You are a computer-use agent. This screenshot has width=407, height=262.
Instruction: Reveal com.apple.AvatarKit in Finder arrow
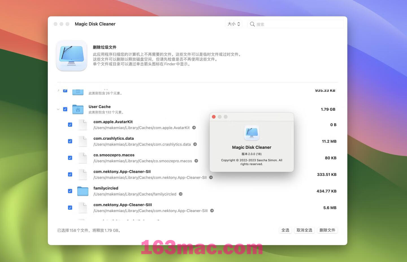(194, 128)
